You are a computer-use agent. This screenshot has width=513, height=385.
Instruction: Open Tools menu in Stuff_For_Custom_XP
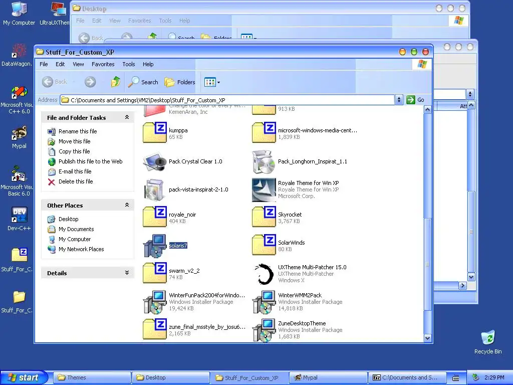[x=129, y=64]
